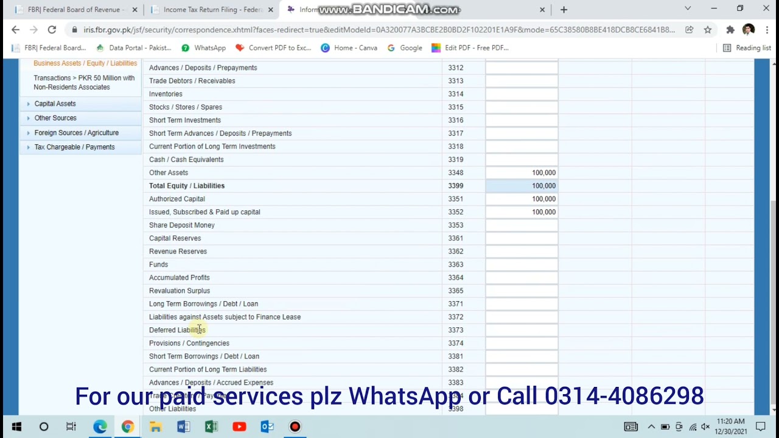Open notification center in system tray
Image resolution: width=779 pixels, height=438 pixels.
[x=761, y=427]
